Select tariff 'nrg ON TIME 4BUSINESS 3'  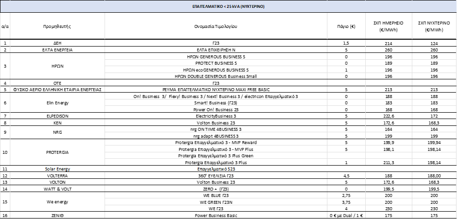[215, 129]
